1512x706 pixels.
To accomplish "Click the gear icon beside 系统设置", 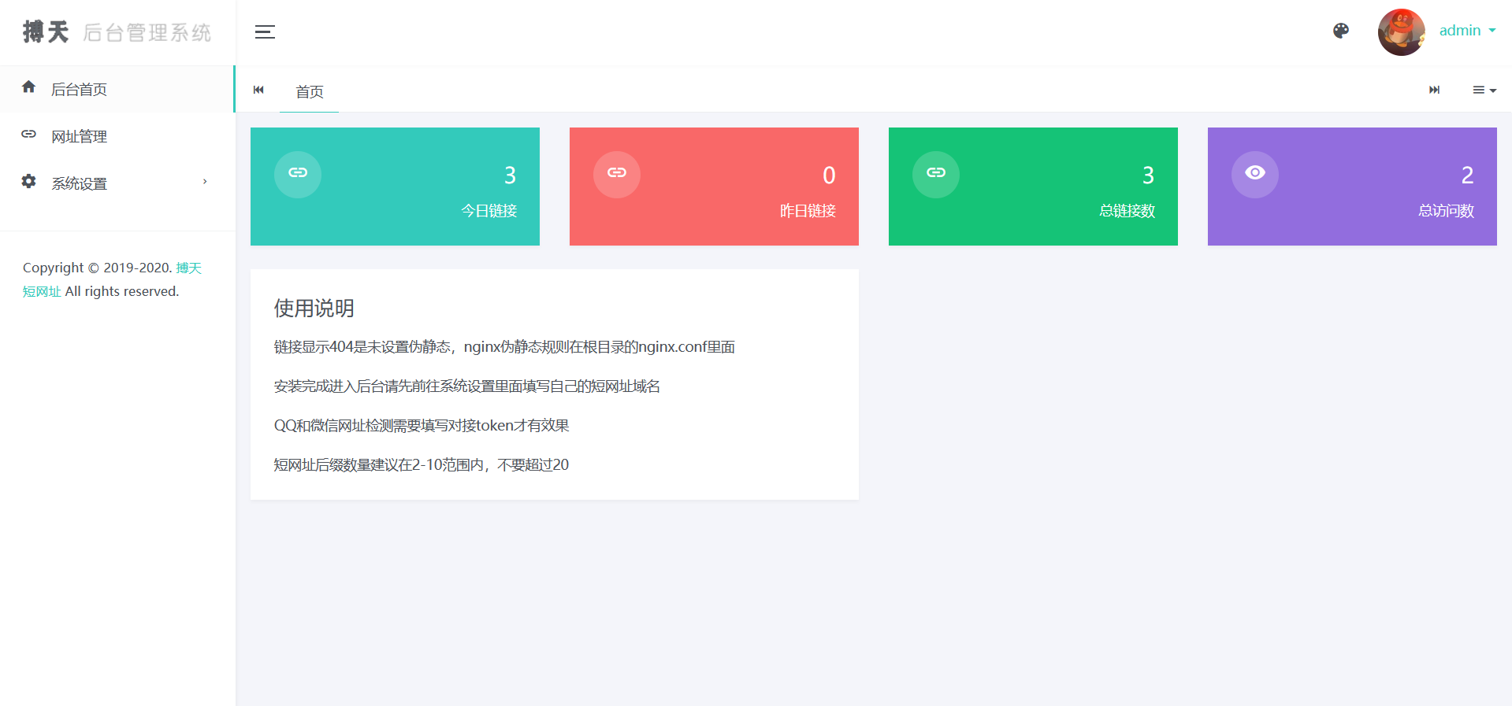I will [x=29, y=182].
